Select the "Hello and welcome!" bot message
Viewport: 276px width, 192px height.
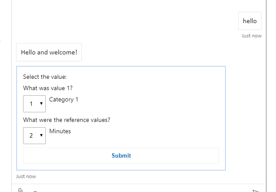coord(49,52)
